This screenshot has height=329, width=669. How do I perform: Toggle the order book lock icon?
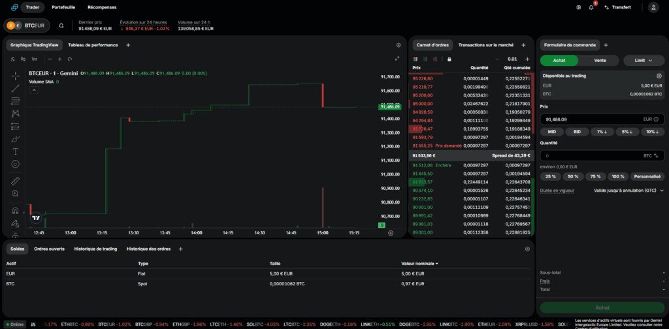click(x=449, y=59)
